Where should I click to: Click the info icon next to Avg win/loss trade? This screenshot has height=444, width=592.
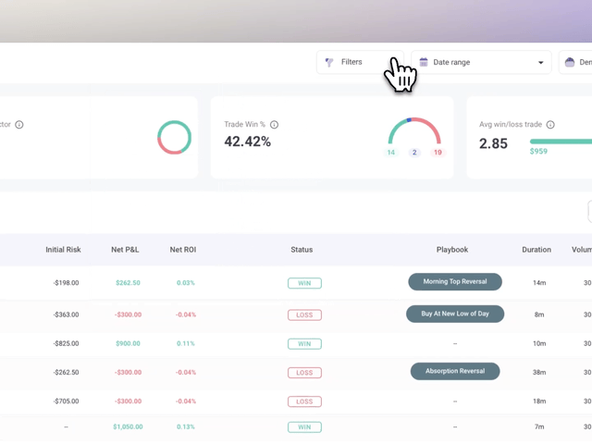click(x=550, y=125)
